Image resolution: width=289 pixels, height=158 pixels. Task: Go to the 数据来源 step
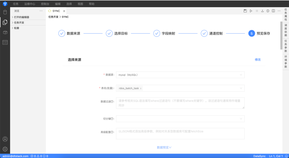click(69, 33)
